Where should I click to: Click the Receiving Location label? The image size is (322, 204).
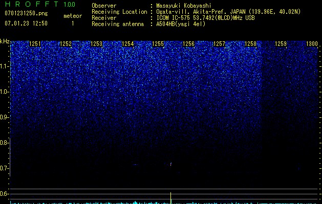point(119,12)
